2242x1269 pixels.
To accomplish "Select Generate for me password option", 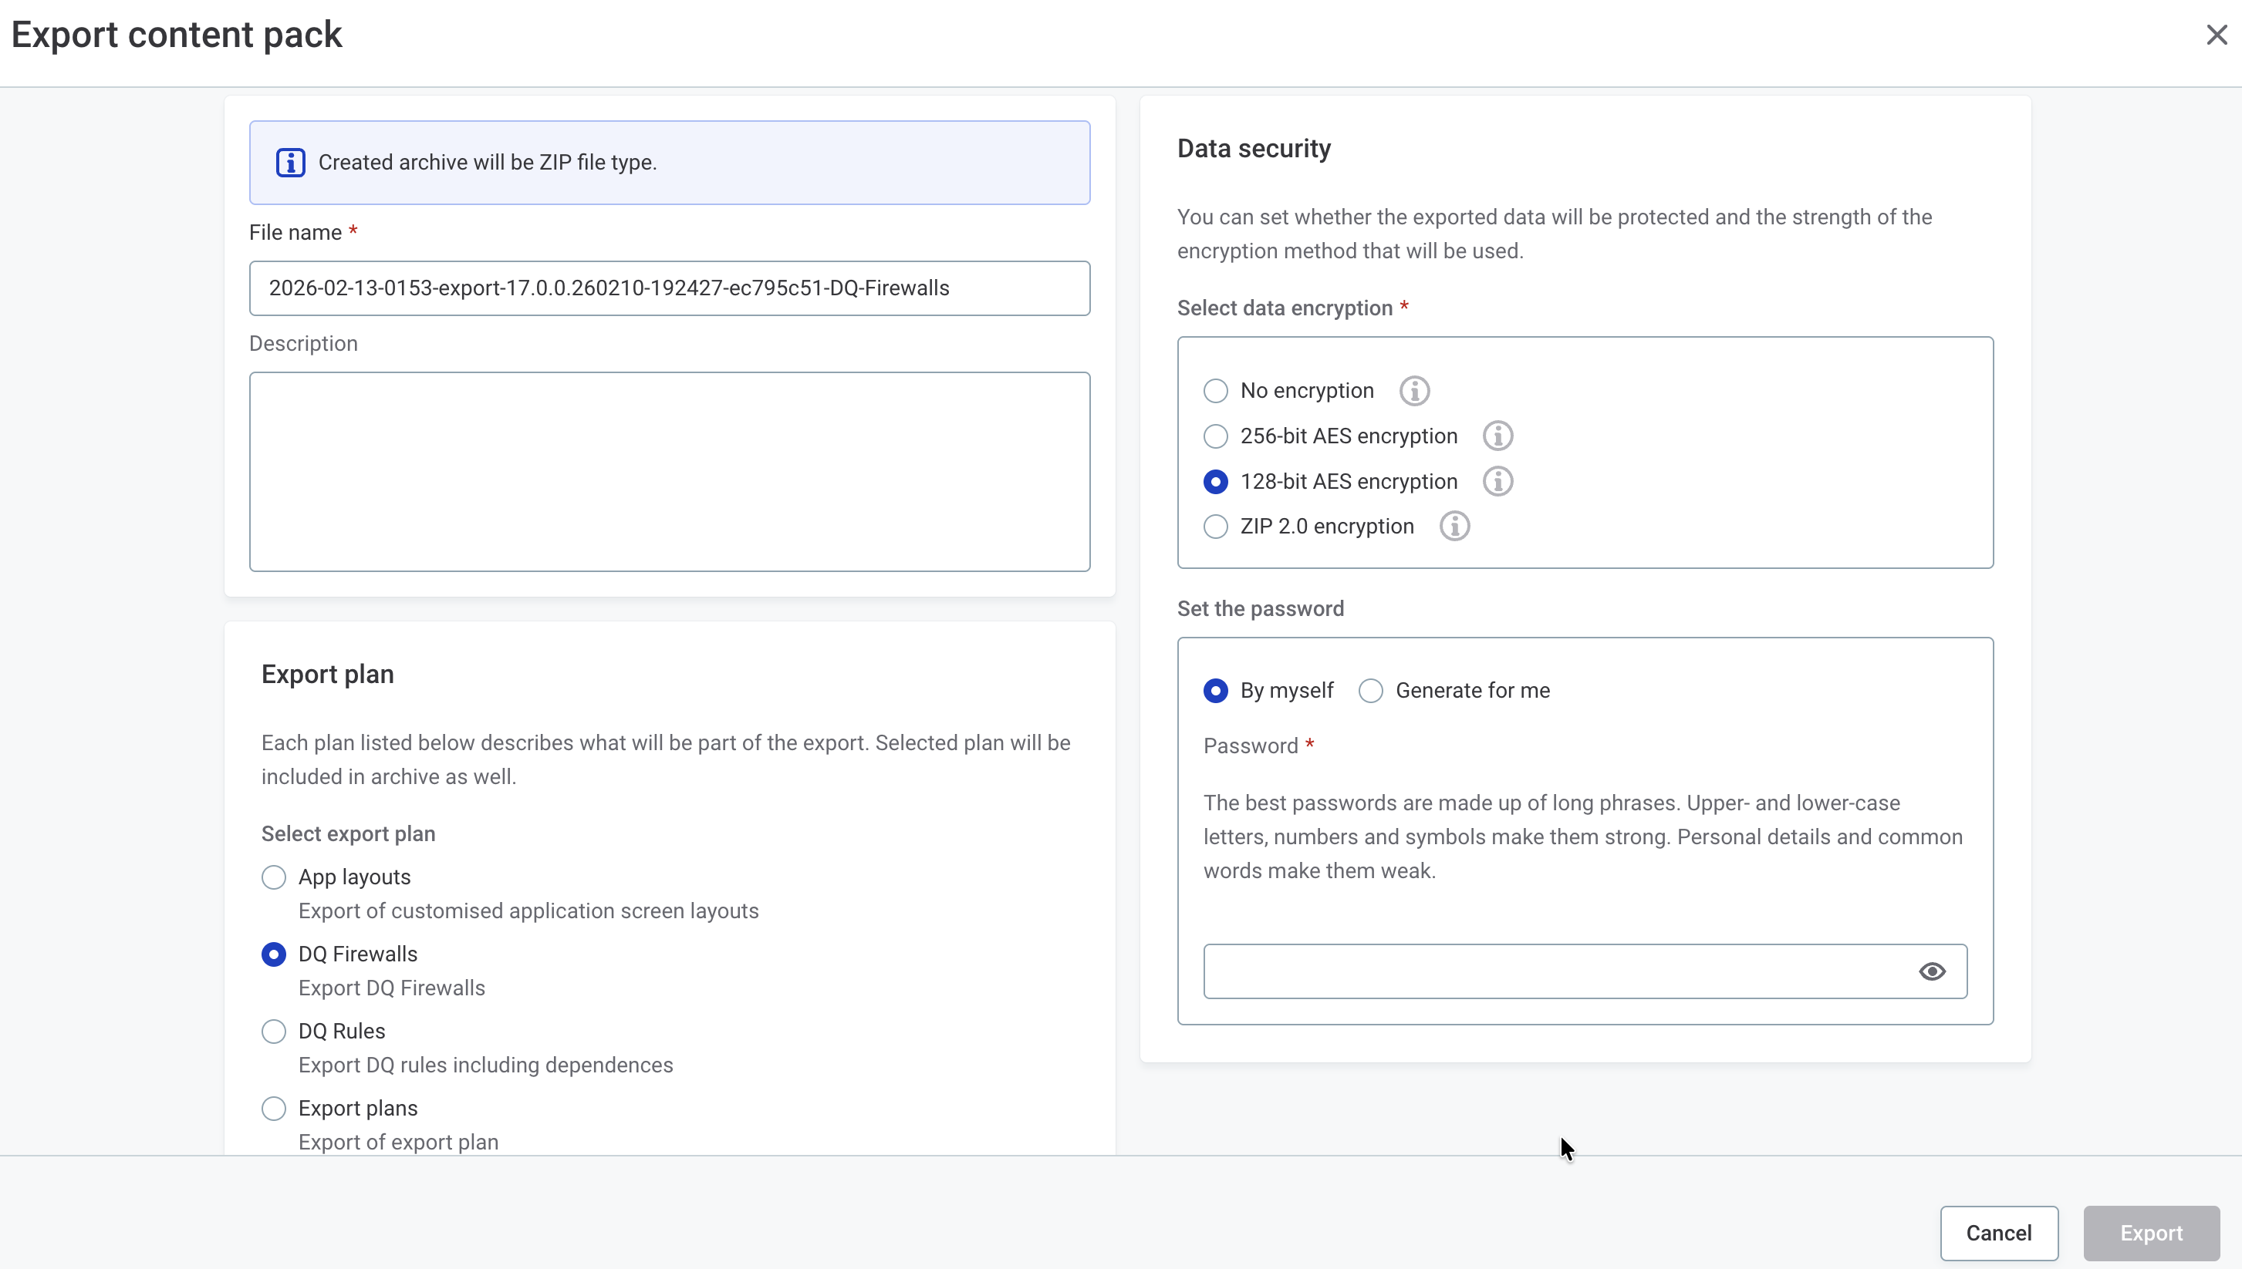I will tap(1371, 691).
